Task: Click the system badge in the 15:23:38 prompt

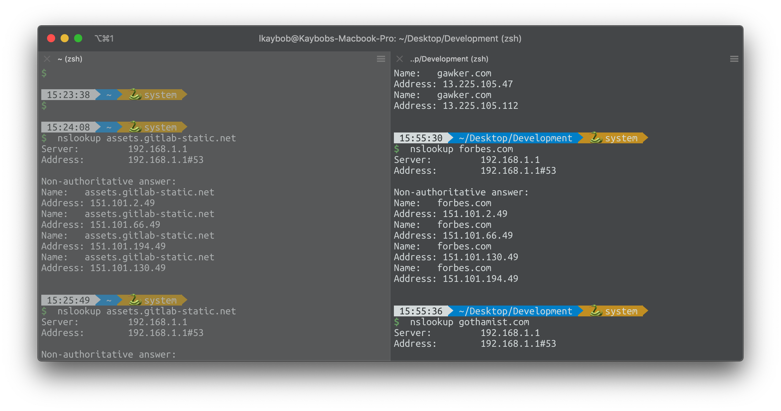Action: pyautogui.click(x=160, y=95)
